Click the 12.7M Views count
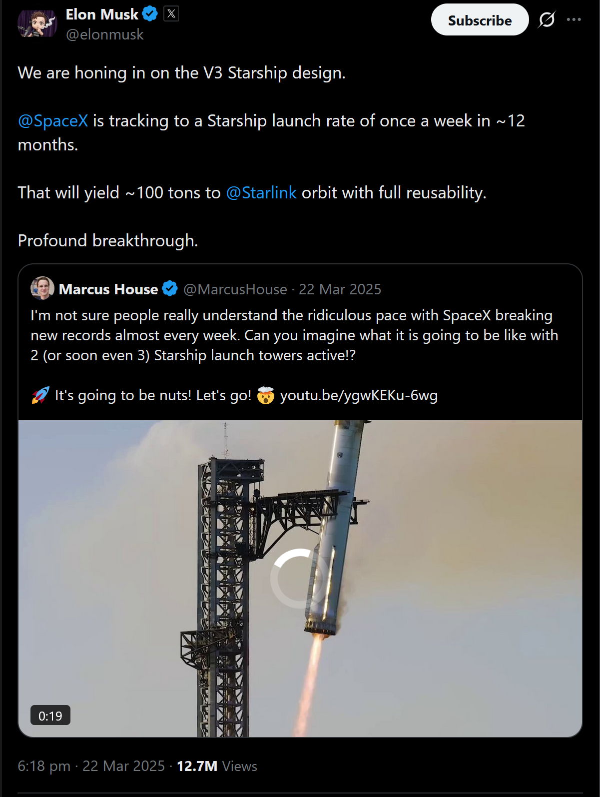The image size is (600, 797). (x=217, y=766)
